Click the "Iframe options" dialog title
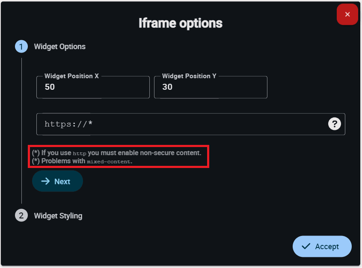 pyautogui.click(x=181, y=23)
